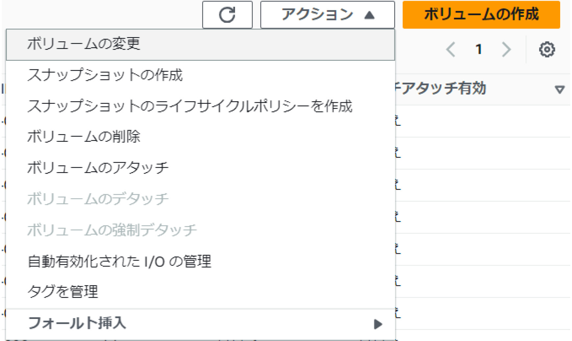Screen dimensions: 572x341
Task: Choose スナップショットの作成 from the menu
Action: [200, 75]
